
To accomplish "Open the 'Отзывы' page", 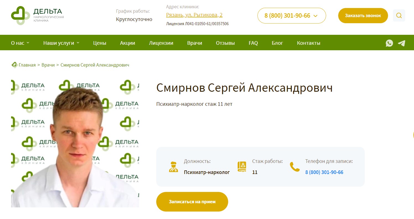I will [x=225, y=43].
